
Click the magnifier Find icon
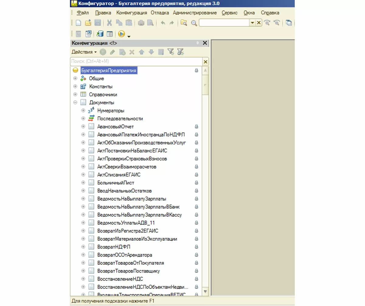pyautogui.click(x=194, y=23)
